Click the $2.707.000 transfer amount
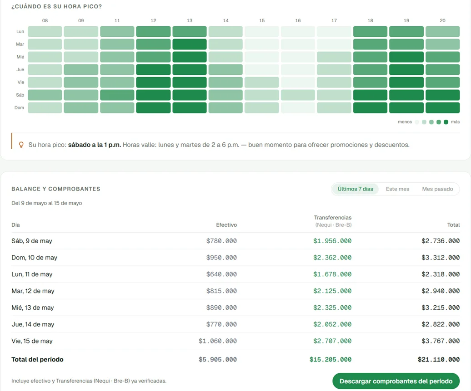Image resolution: width=471 pixels, height=391 pixels. click(x=332, y=341)
